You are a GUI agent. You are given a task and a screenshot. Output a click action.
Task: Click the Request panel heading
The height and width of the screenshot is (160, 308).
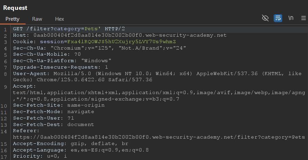(x=15, y=8)
